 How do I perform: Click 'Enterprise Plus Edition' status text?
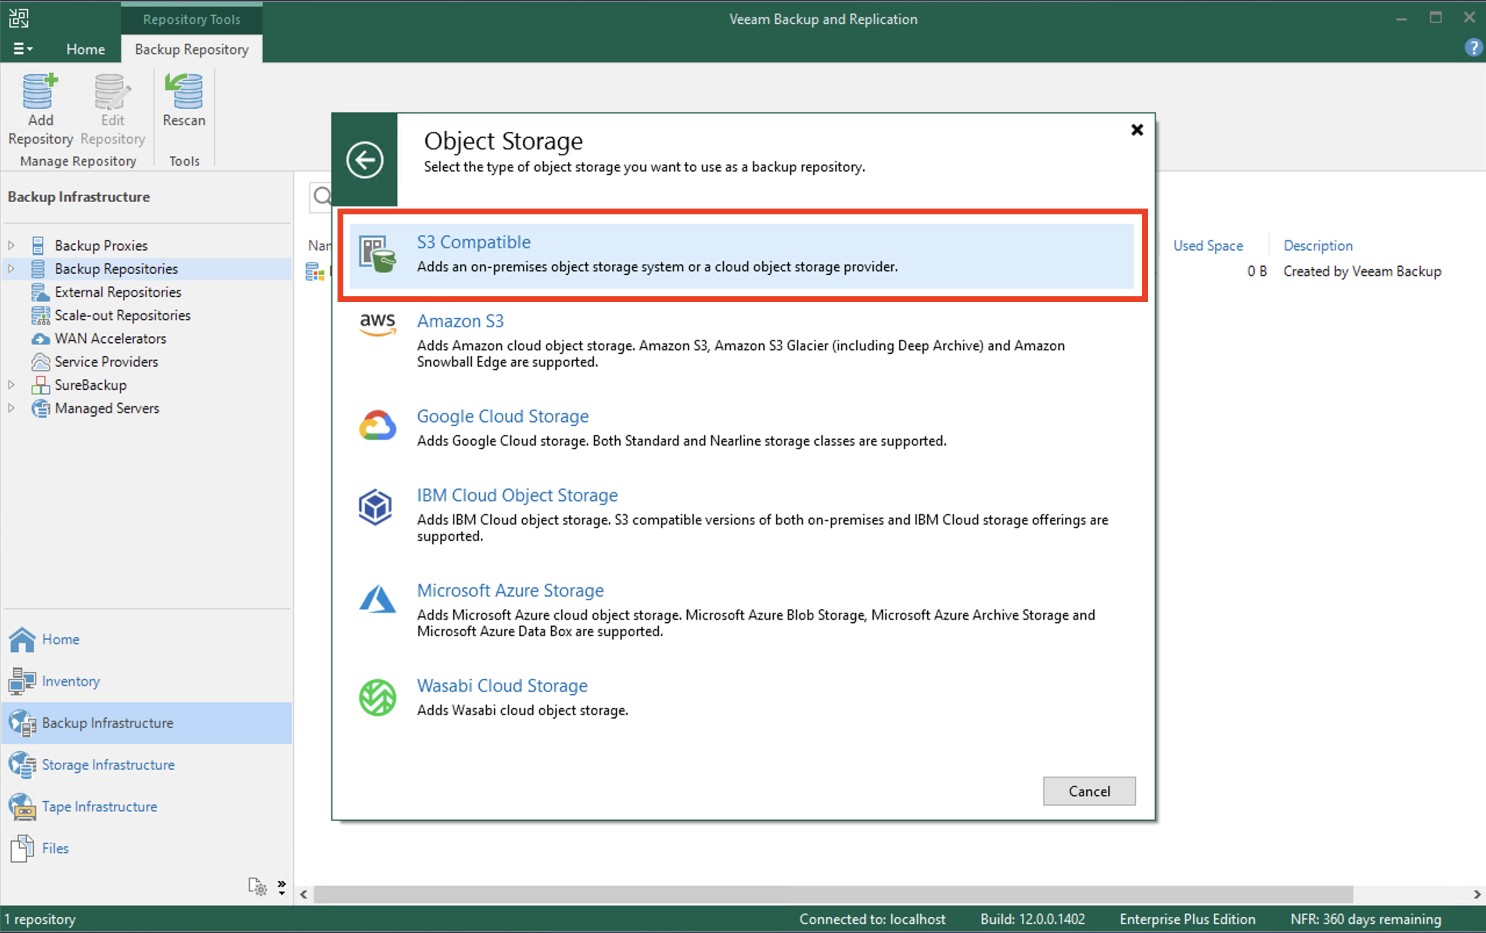[1187, 920]
